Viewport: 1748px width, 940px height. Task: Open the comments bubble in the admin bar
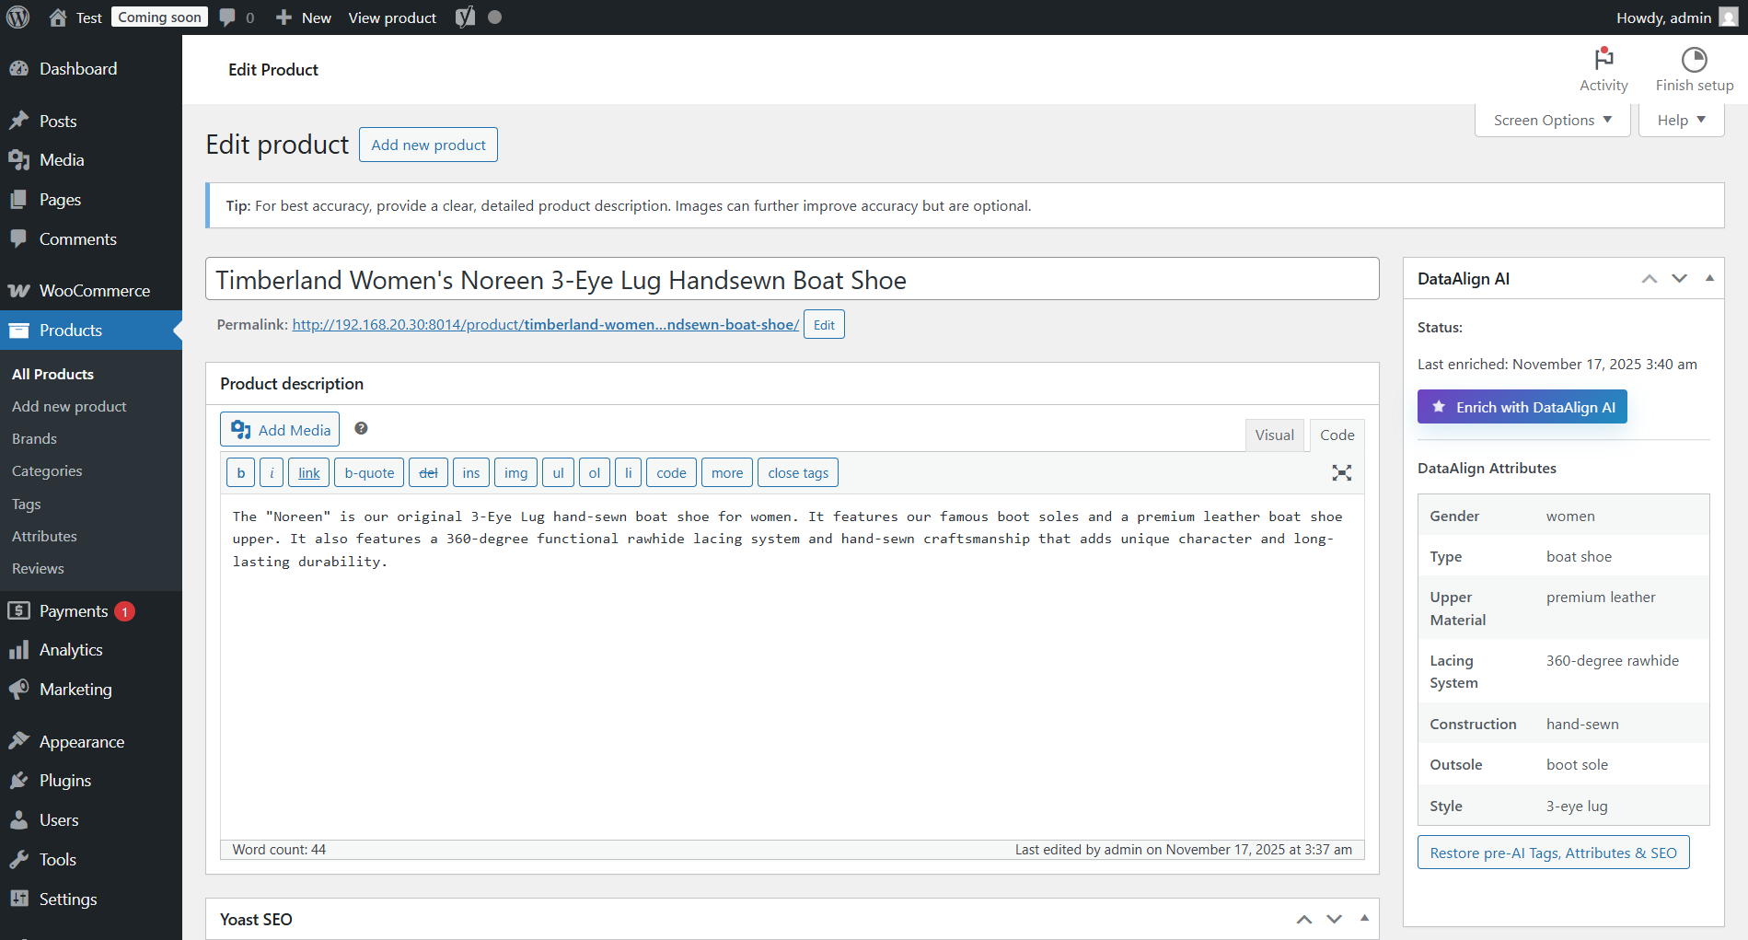(x=227, y=17)
